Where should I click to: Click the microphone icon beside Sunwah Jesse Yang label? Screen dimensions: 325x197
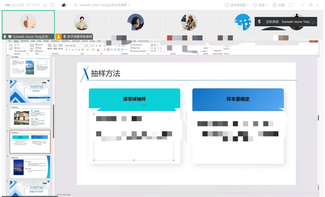(5, 36)
